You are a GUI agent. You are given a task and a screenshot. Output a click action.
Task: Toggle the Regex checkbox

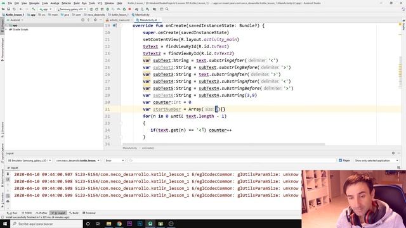pyautogui.click(x=341, y=160)
